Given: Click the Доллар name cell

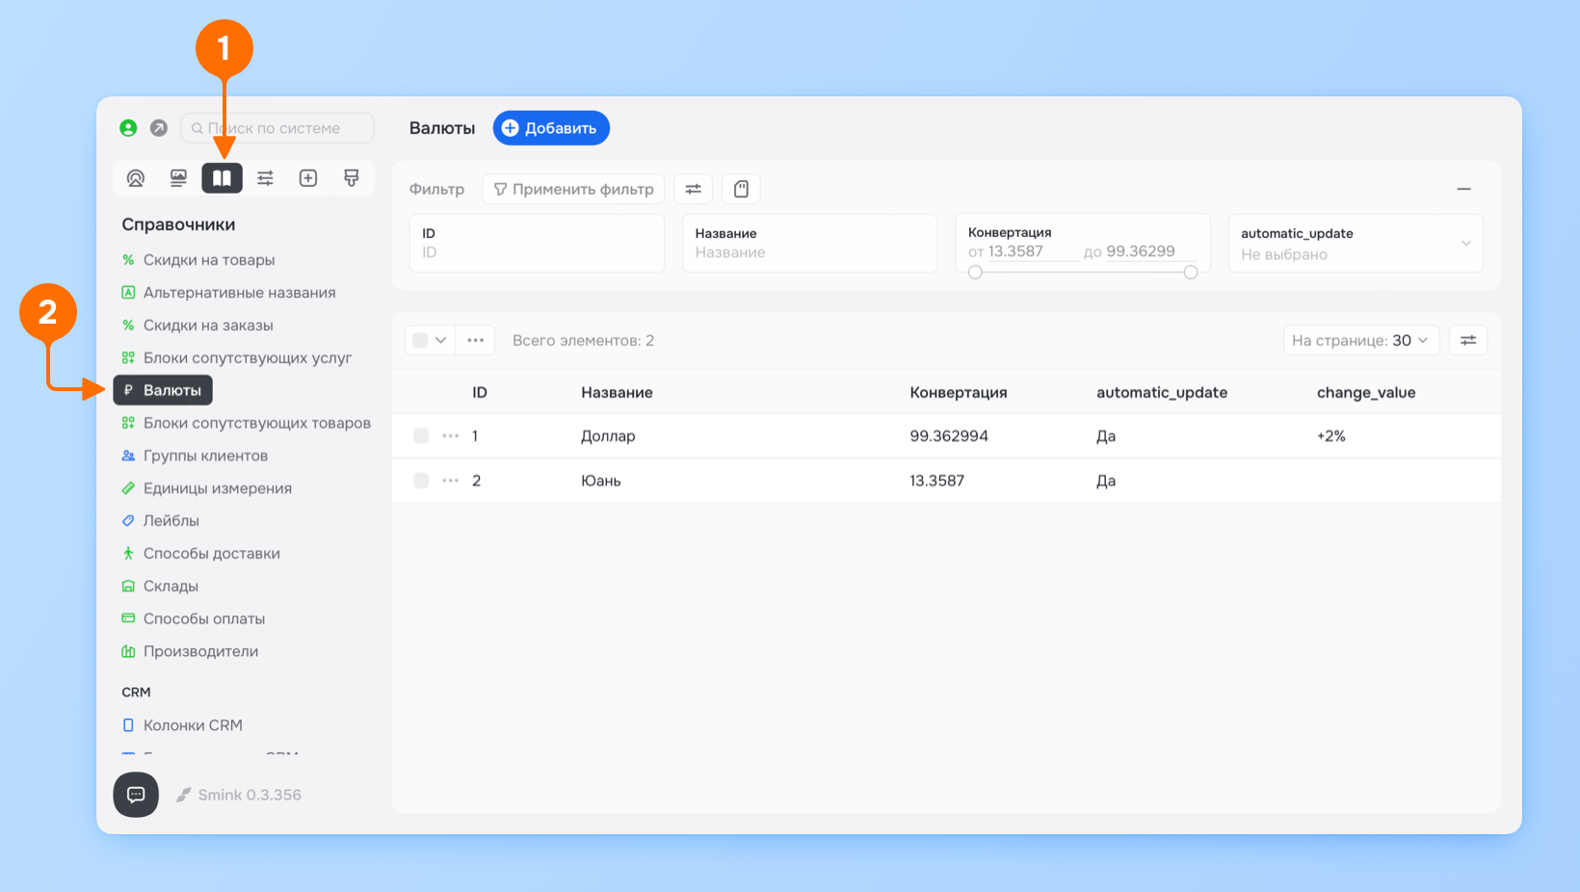Looking at the screenshot, I should (608, 436).
